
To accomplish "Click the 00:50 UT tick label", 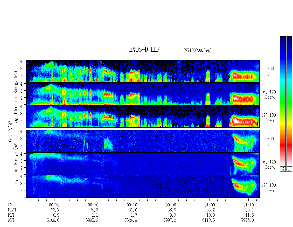I will coord(171,205).
